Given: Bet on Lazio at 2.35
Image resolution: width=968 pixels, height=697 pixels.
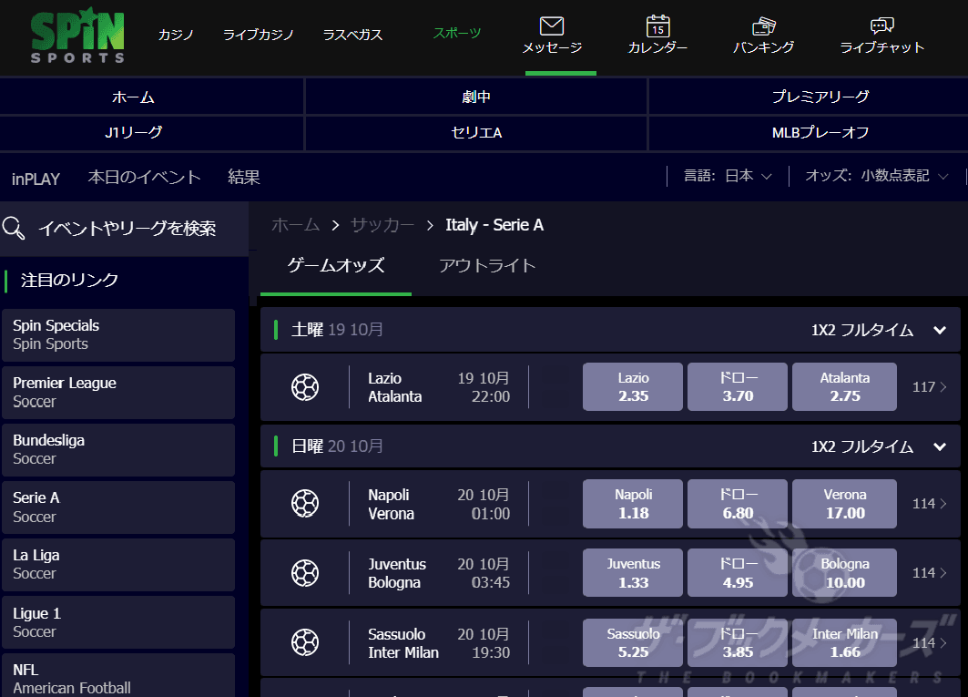Looking at the screenshot, I should (633, 387).
